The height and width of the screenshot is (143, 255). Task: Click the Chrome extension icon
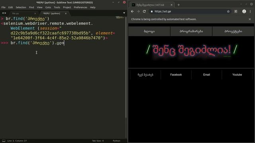point(236,12)
